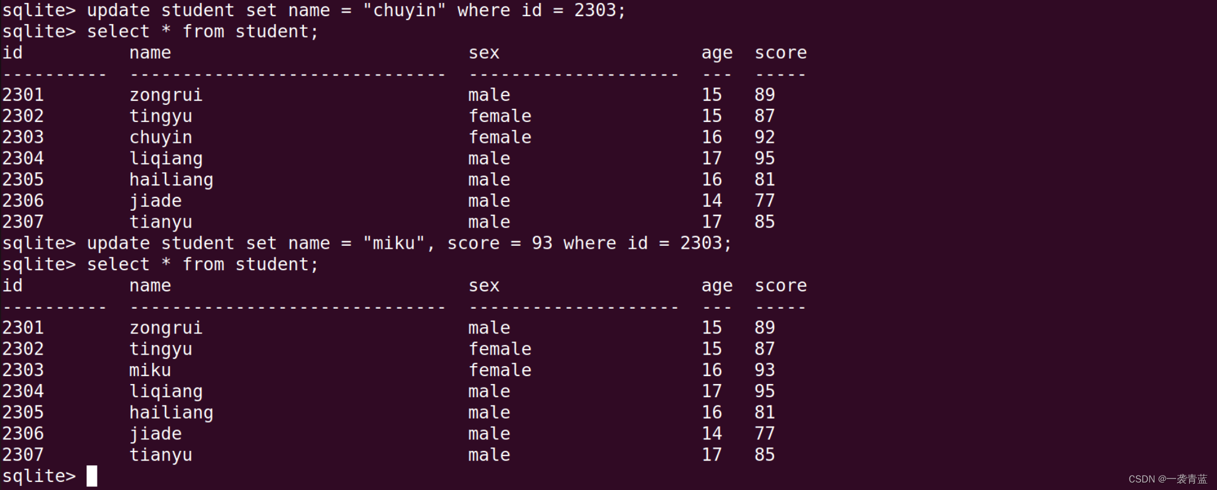Click id 2307 in the second result table
This screenshot has width=1217, height=490.
pos(23,455)
